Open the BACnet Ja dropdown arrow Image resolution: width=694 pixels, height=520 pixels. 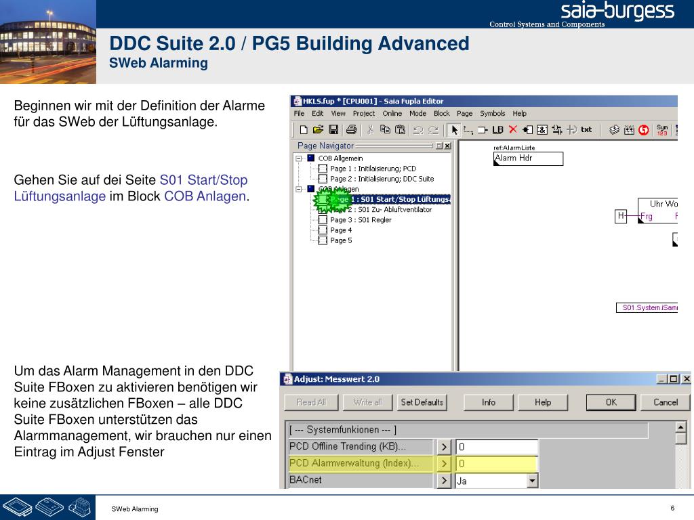[x=533, y=481]
